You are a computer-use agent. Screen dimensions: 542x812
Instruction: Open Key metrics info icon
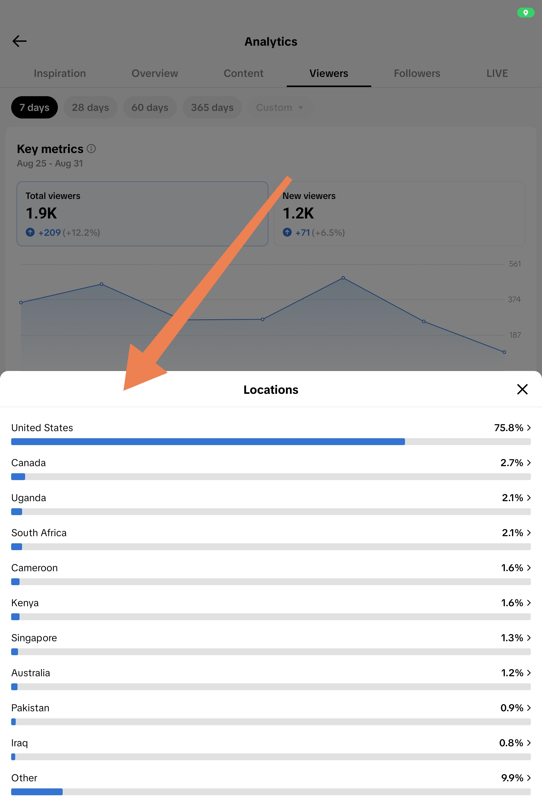(x=91, y=149)
